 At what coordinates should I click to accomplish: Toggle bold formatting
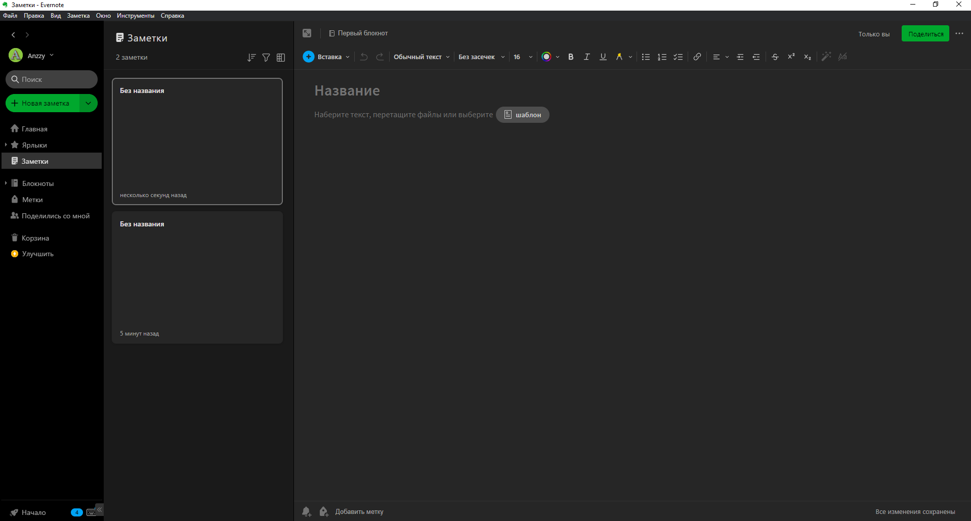(570, 57)
